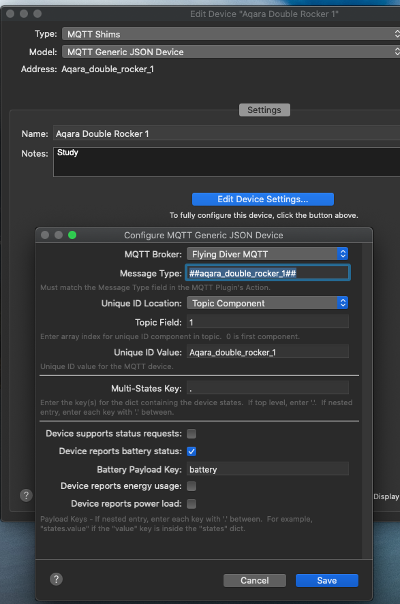Click the Battery Payload Key field
400x604 pixels.
(x=267, y=469)
